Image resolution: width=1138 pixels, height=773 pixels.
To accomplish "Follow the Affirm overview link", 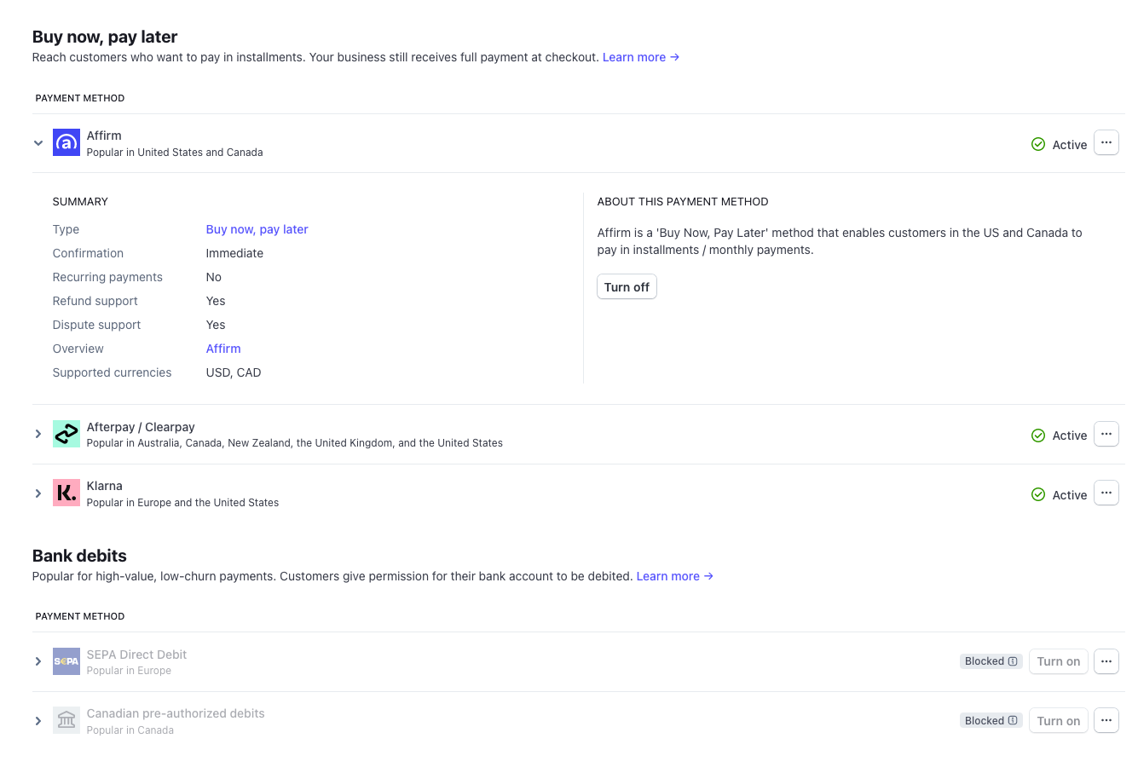I will click(223, 349).
